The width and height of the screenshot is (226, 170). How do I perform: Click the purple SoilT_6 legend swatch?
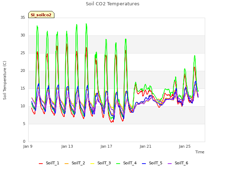[170, 164]
